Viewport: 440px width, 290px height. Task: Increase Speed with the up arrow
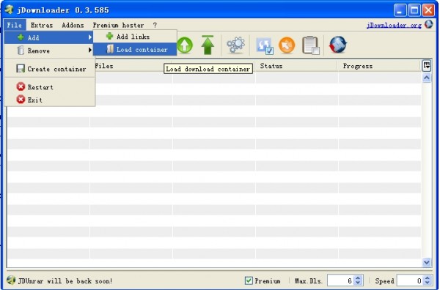coord(427,278)
